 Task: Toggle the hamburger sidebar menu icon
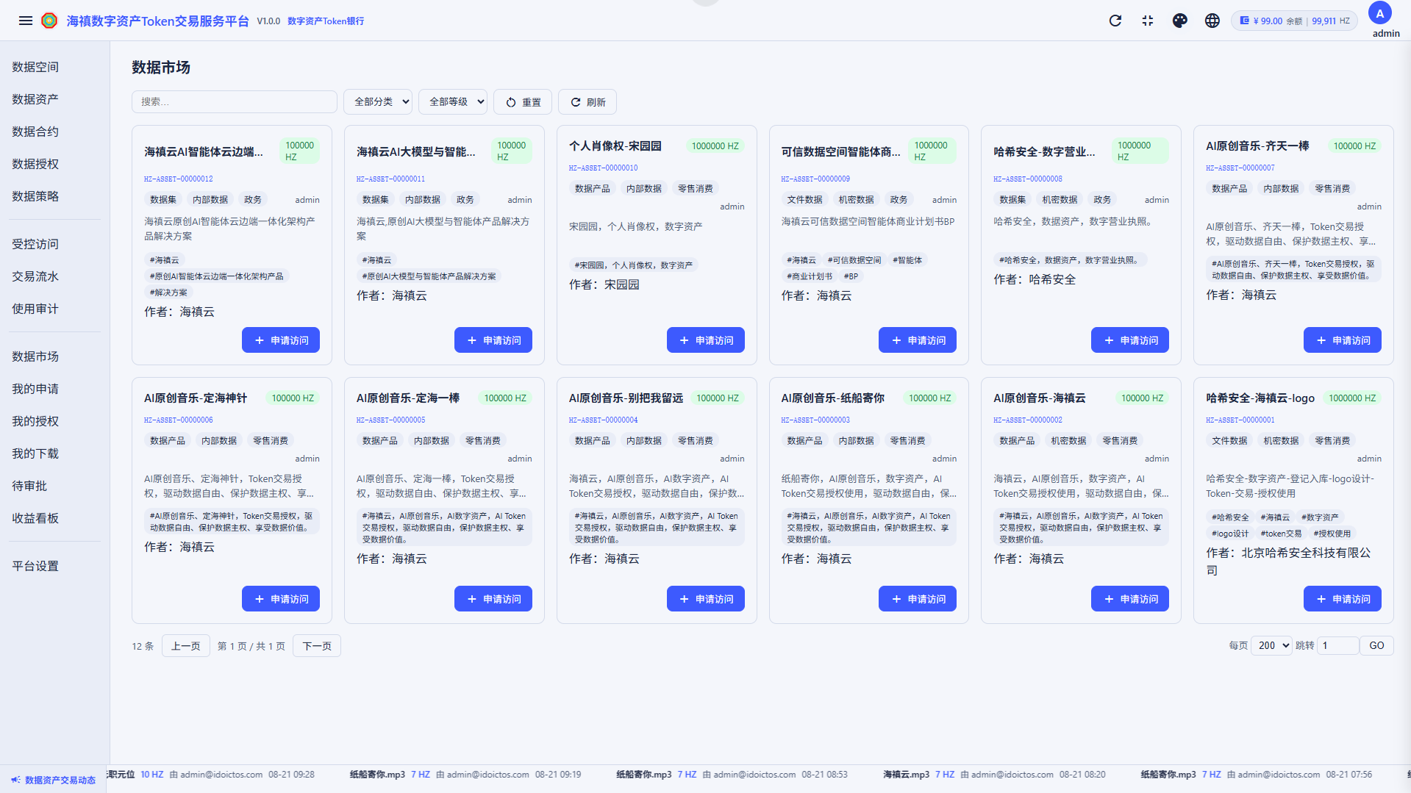point(26,21)
